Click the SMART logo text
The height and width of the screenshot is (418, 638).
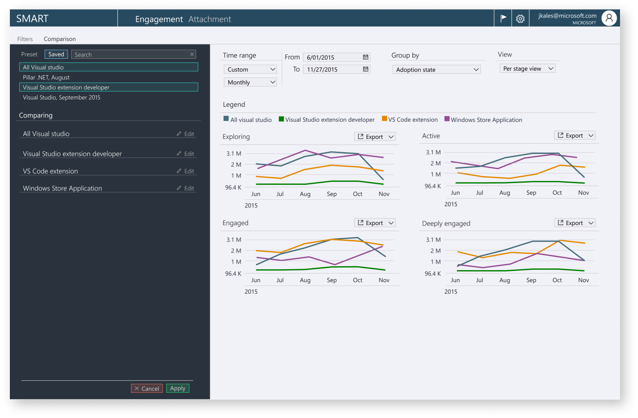[33, 18]
